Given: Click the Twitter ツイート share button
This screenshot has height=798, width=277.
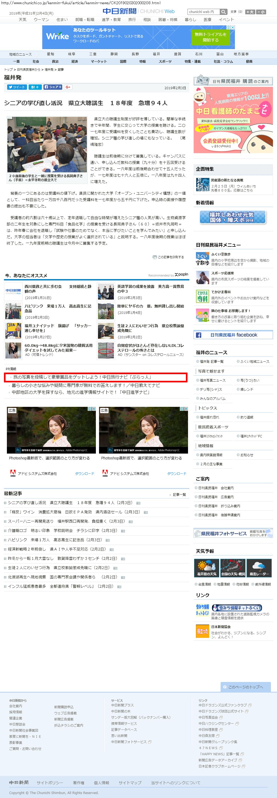Looking at the screenshot, I should coord(17,87).
